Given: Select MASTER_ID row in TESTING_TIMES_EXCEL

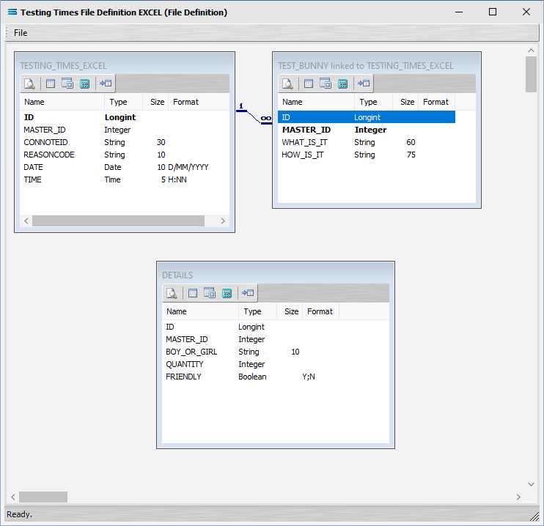Looking at the screenshot, I should point(125,130).
